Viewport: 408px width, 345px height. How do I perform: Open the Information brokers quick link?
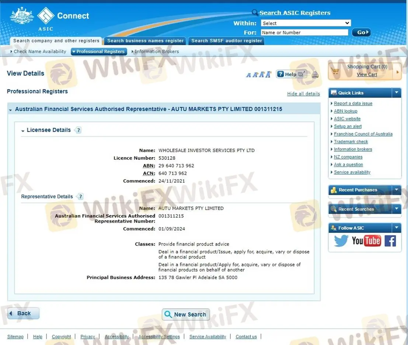(353, 149)
